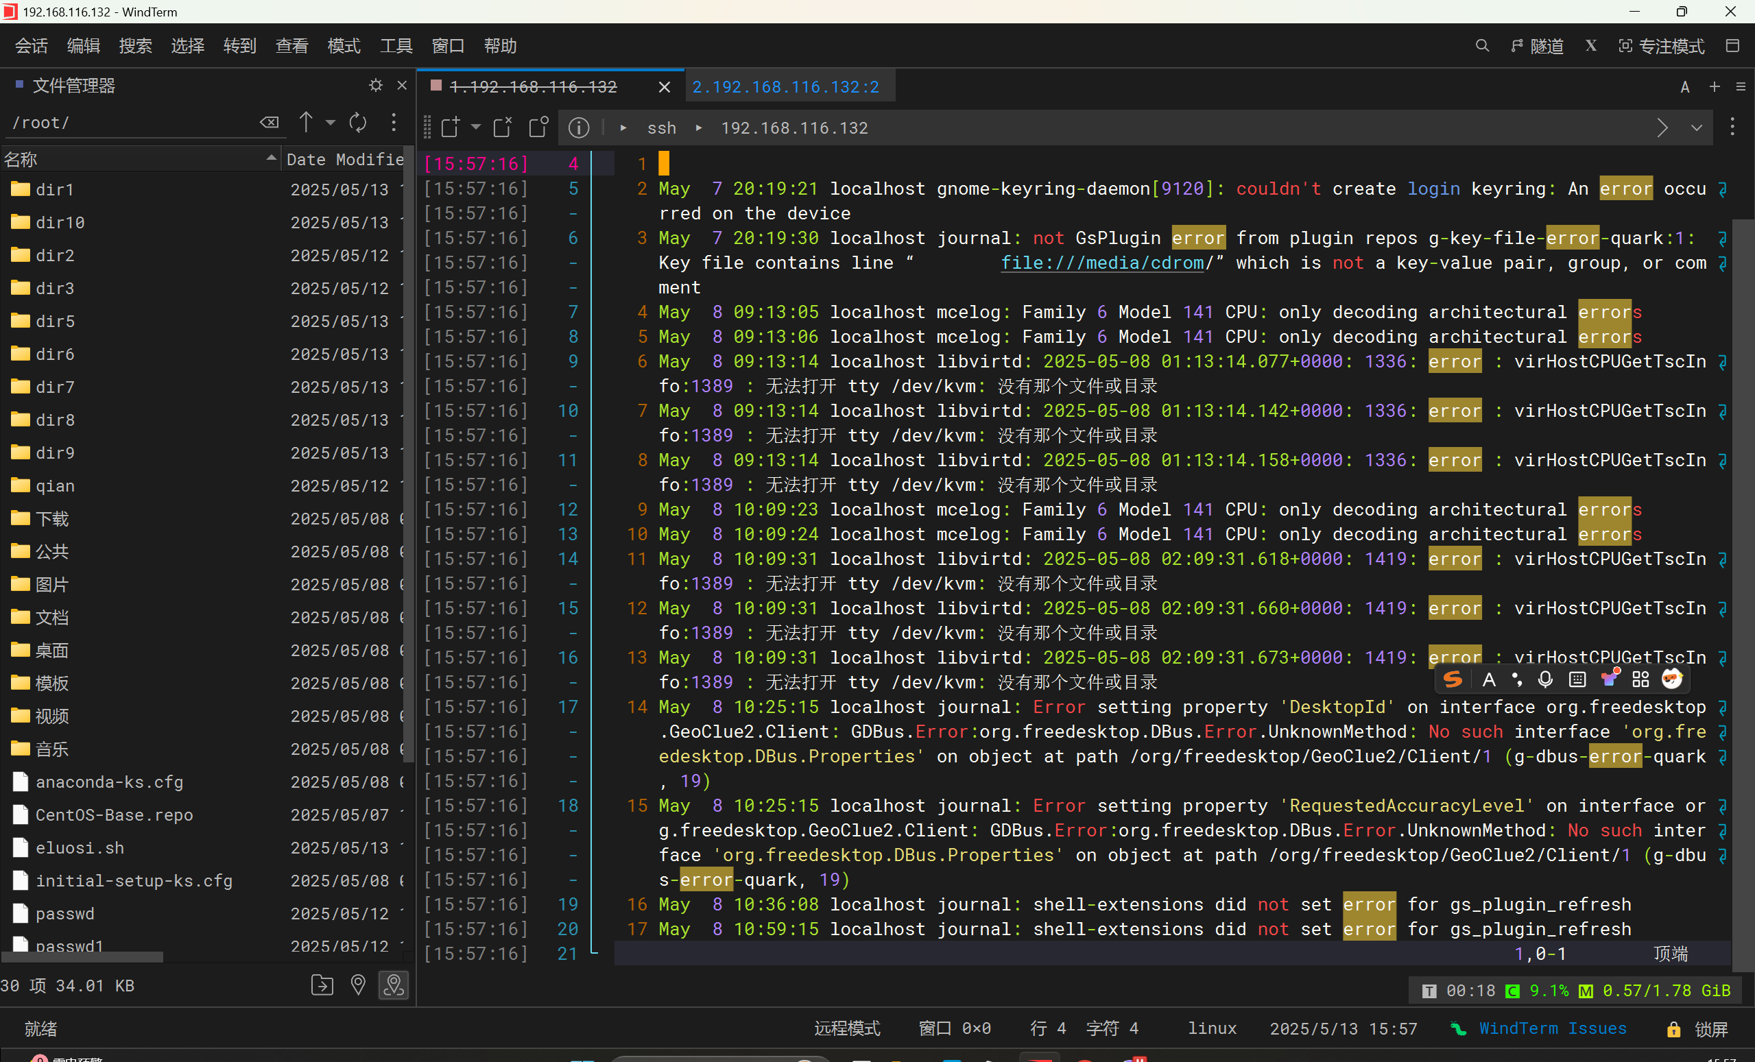Open the dropdown arrow beside the new session icon
The image size is (1755, 1062).
tap(476, 128)
